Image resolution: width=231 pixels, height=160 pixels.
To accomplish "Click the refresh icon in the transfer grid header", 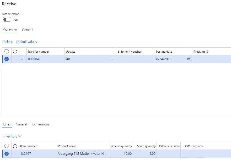I will [15, 51].
